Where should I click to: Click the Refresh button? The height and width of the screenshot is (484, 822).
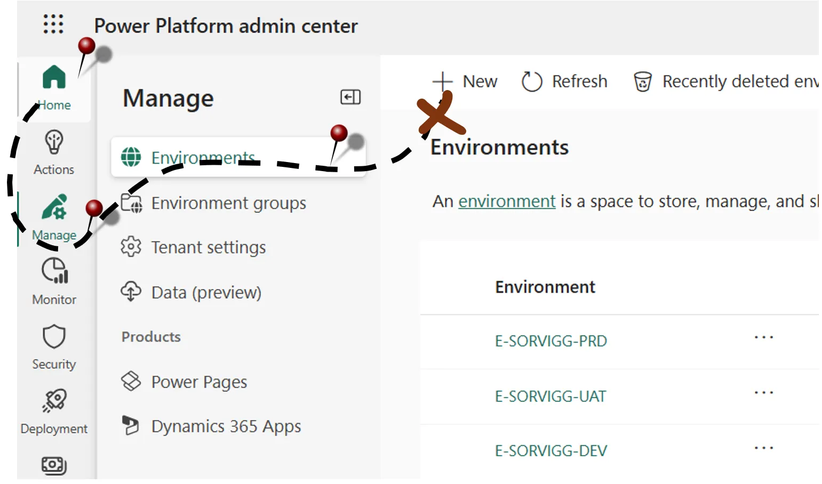(564, 82)
